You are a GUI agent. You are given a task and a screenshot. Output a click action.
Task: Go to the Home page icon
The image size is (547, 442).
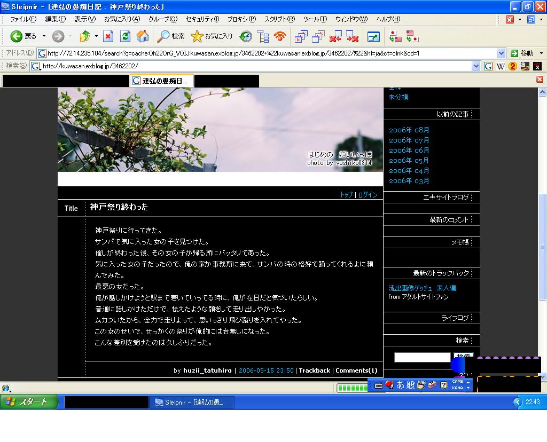[x=143, y=36]
